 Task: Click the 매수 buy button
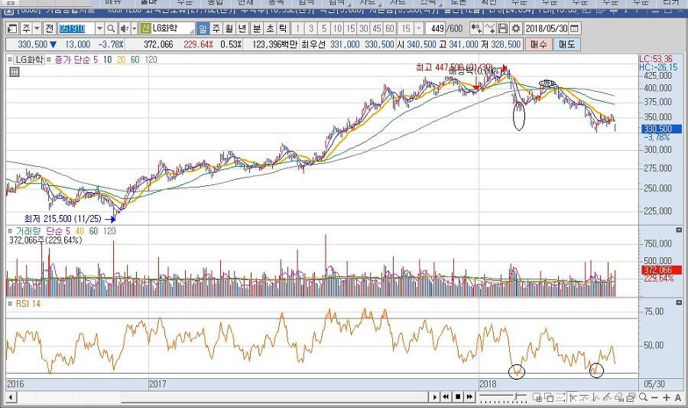(x=540, y=44)
